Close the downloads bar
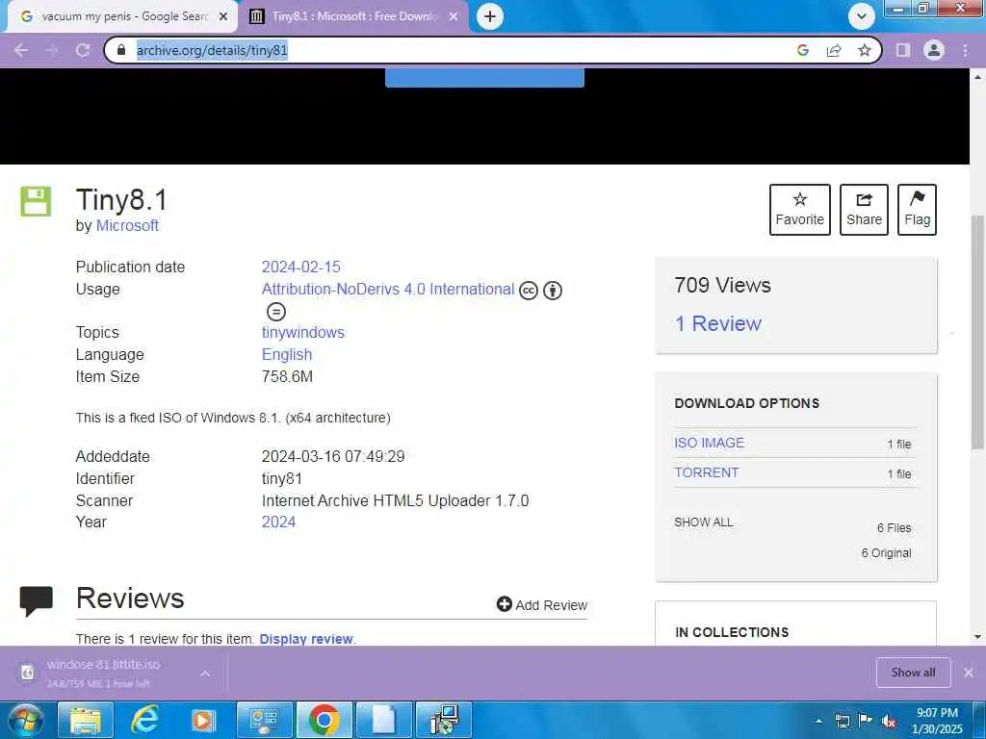 click(x=969, y=673)
